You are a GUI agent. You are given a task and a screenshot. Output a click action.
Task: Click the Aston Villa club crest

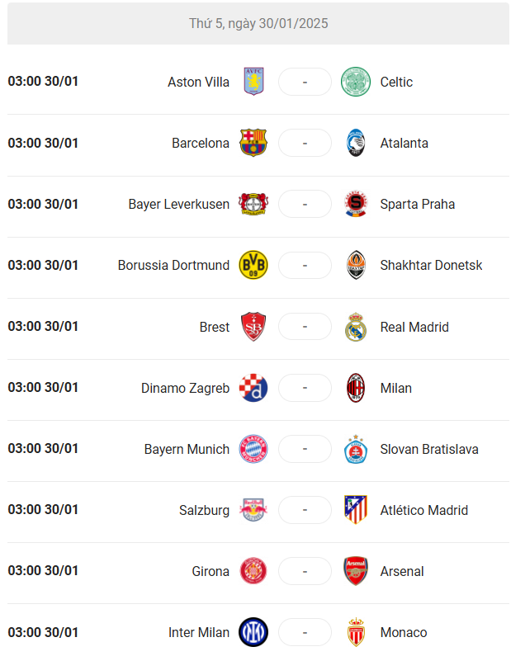click(253, 82)
